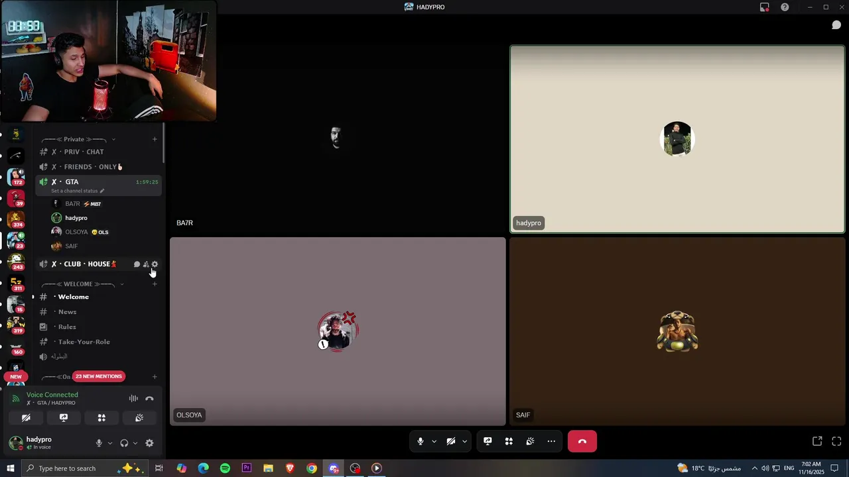This screenshot has width=849, height=477.
Task: Share screen button in sidebar panel
Action: [x=64, y=418]
